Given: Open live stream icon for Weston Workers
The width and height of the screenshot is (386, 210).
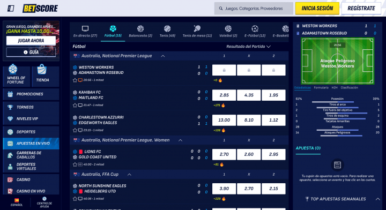Looking at the screenshot, I should [80, 80].
